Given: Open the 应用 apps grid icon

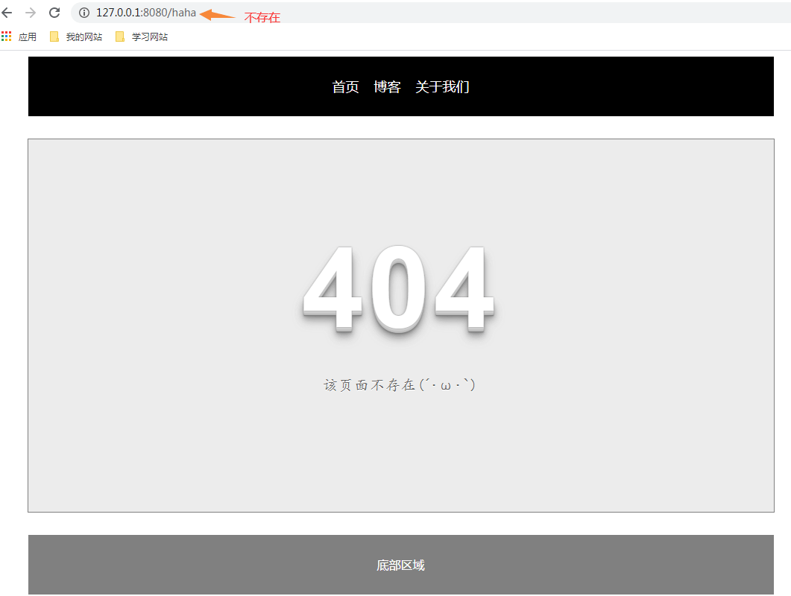Looking at the screenshot, I should [6, 37].
